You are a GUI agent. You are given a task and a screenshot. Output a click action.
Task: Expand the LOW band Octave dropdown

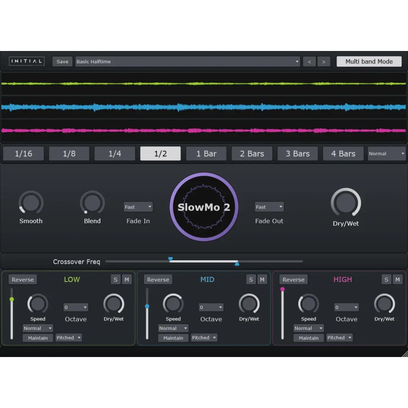pos(76,307)
